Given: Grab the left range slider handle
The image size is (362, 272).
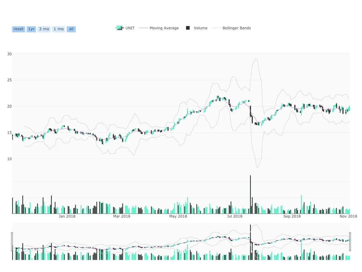Looking at the screenshot, I should (12, 241).
